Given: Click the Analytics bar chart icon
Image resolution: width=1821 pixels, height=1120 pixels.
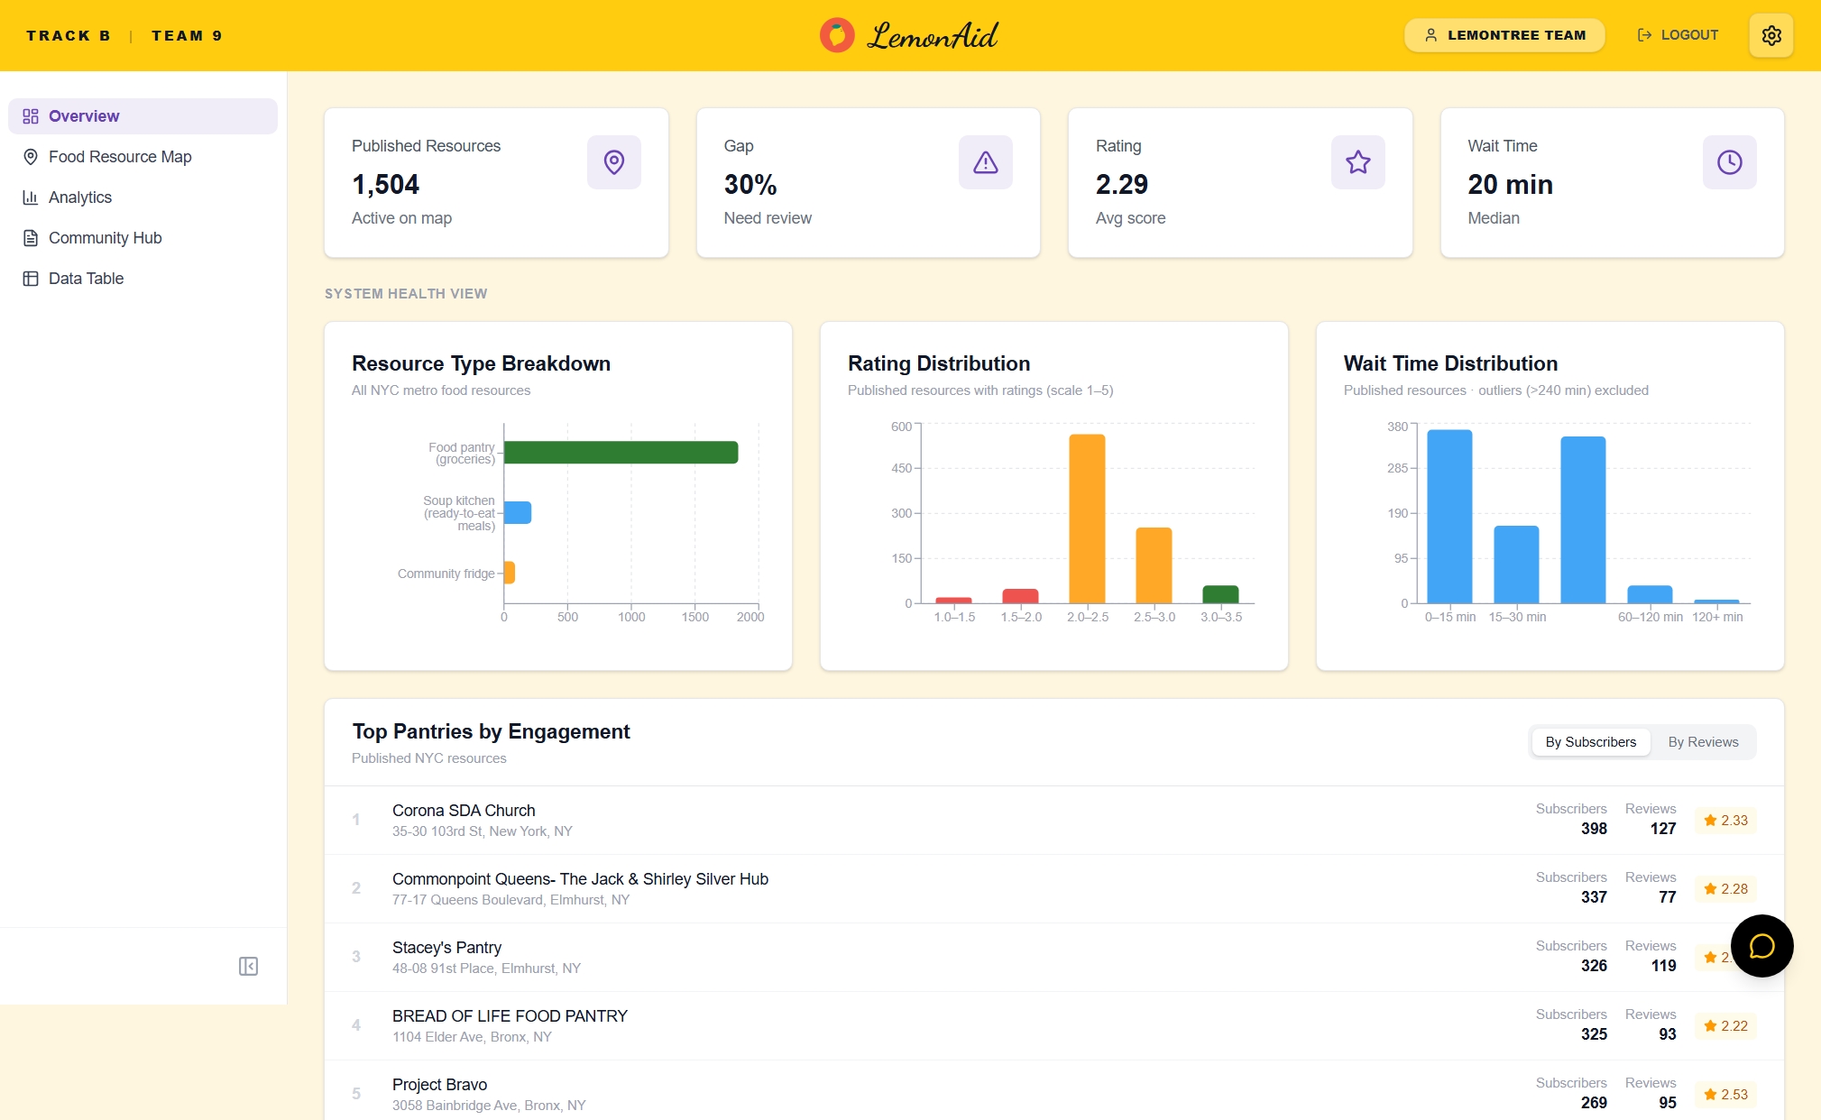Looking at the screenshot, I should [31, 197].
